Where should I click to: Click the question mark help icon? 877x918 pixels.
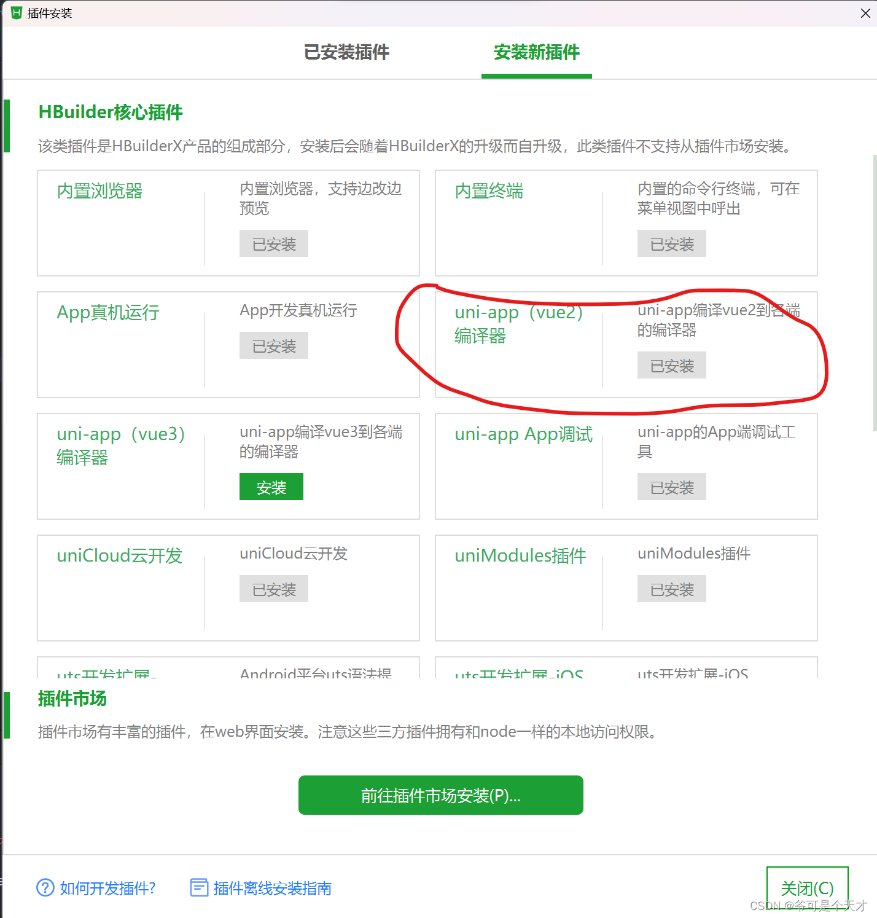[x=45, y=887]
